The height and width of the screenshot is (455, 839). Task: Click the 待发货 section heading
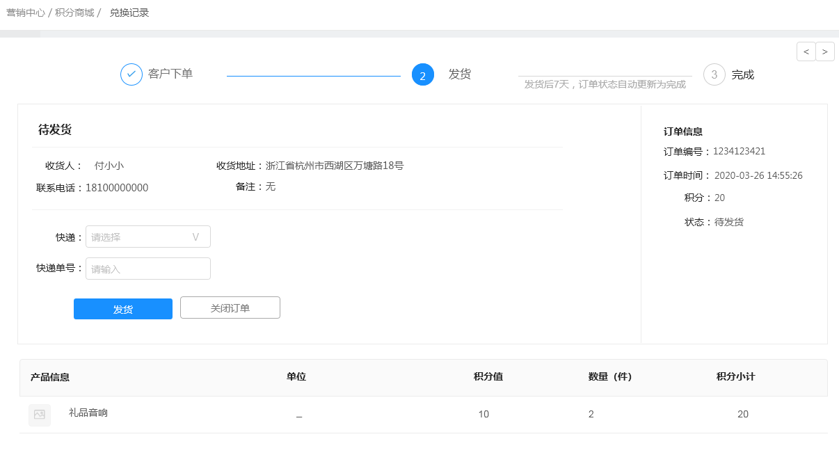click(x=55, y=129)
